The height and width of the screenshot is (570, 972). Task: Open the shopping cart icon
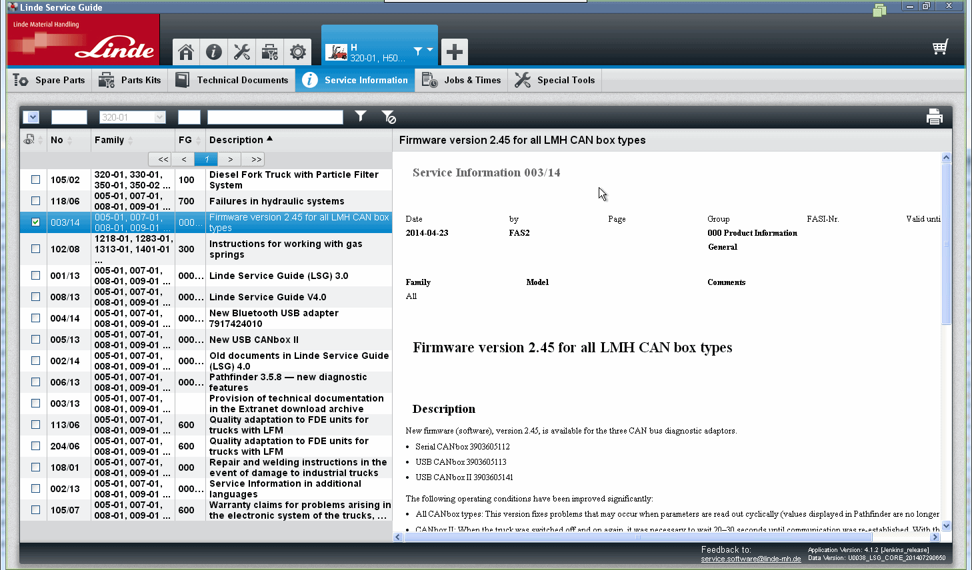click(940, 47)
